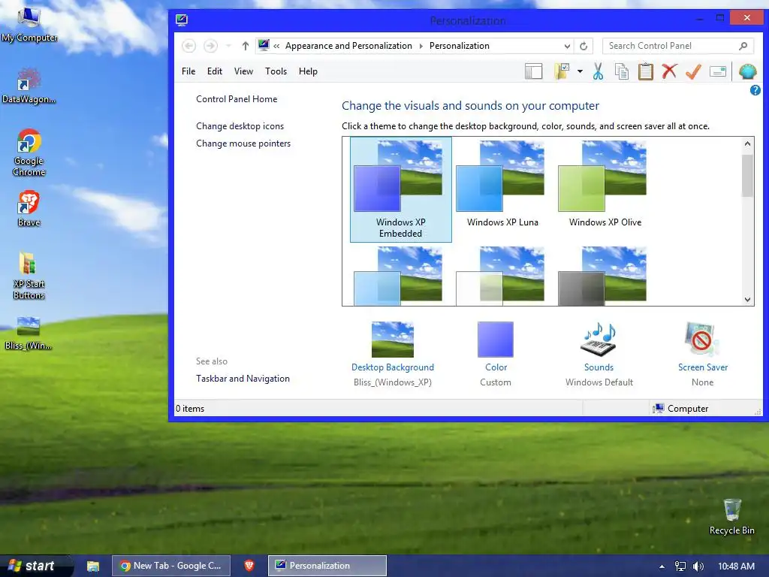Screen dimensions: 769x577
Task: Expand the address bar history dropdown
Action: (x=567, y=46)
